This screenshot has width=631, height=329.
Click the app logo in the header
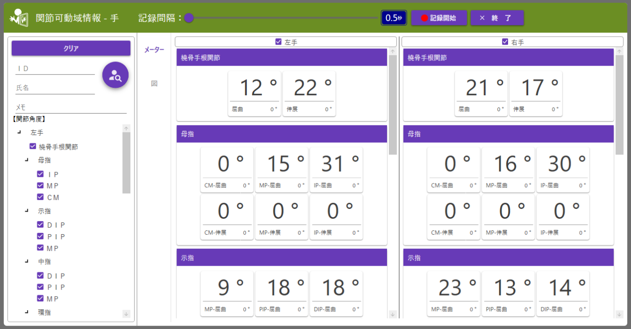point(19,18)
